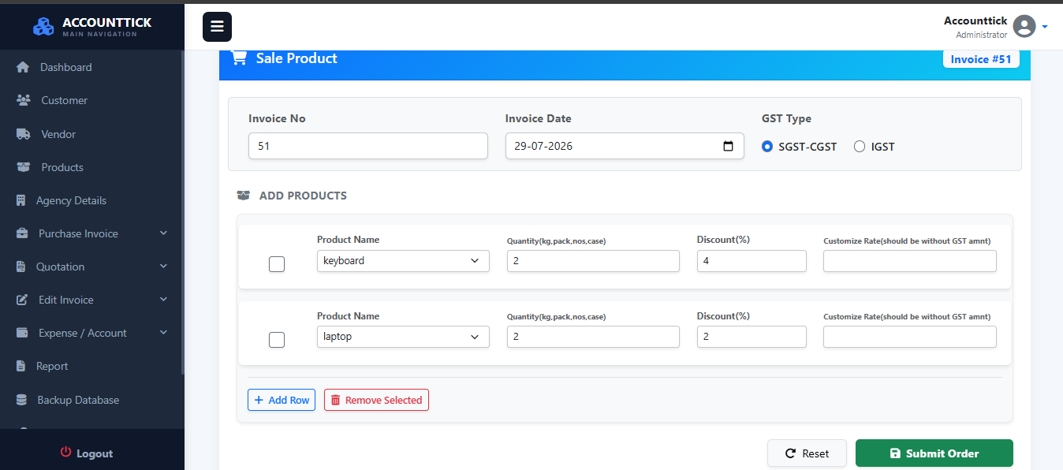Viewport: 1063px width, 470px height.
Task: Click the refresh icon on Reset
Action: (790, 453)
